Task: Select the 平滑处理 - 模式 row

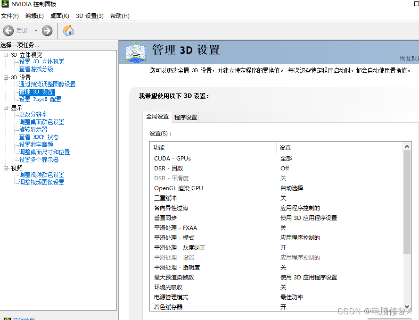Action: click(x=277, y=237)
